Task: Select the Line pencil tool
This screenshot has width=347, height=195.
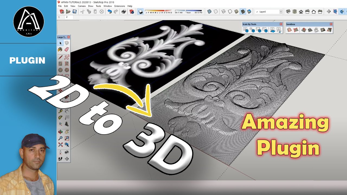Action: pyautogui.click(x=60, y=57)
